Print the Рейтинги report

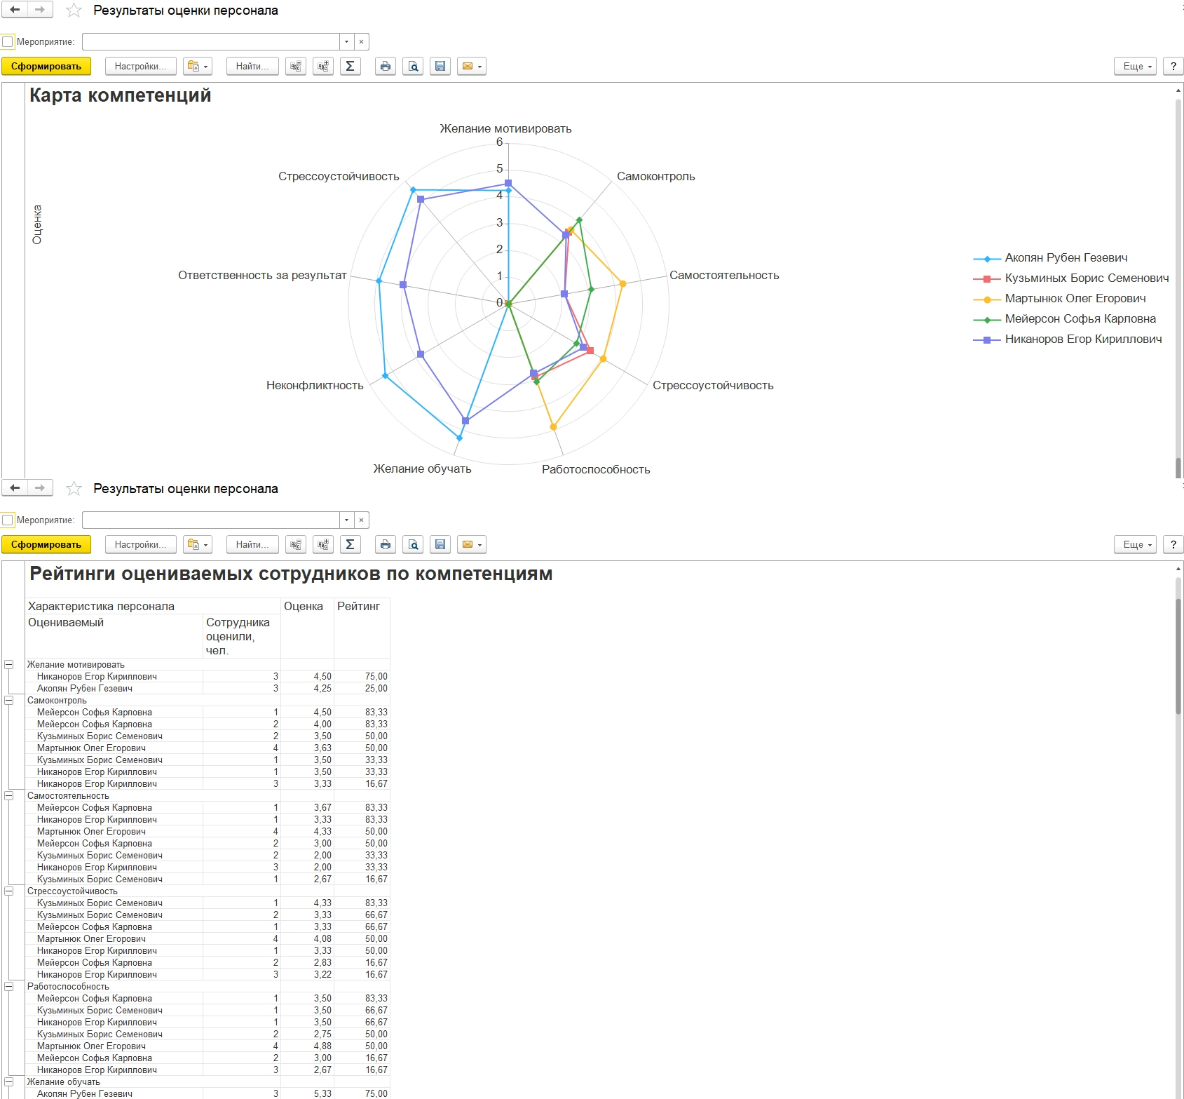point(386,545)
